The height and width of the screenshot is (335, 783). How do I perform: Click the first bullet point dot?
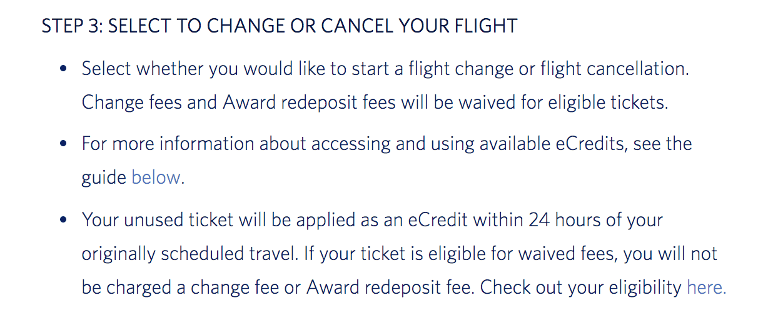point(63,68)
